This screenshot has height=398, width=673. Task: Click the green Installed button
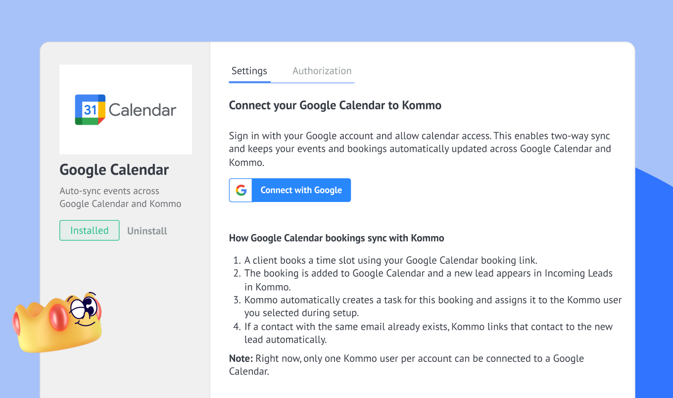coord(90,230)
